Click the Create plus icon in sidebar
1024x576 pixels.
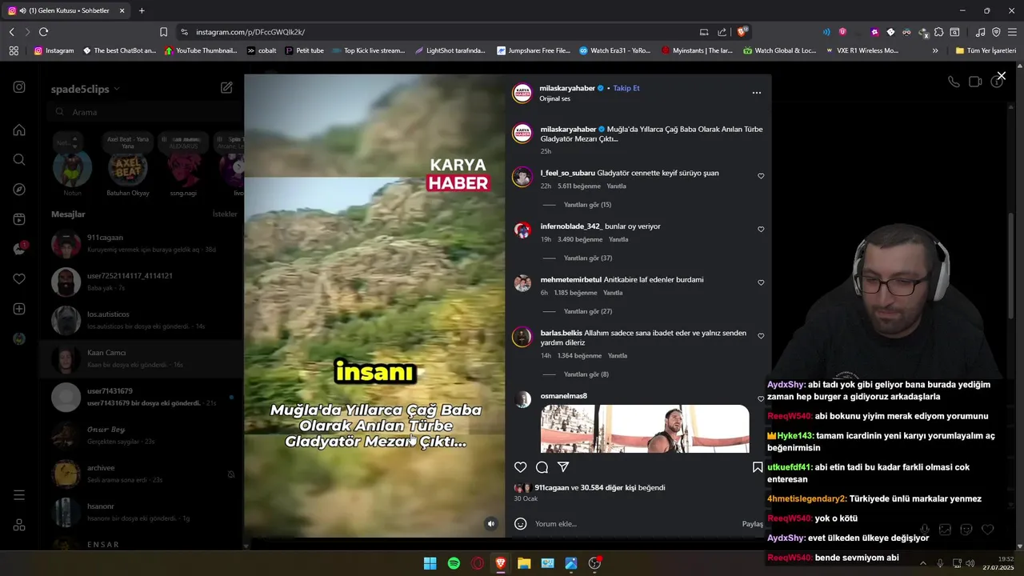[19, 309]
